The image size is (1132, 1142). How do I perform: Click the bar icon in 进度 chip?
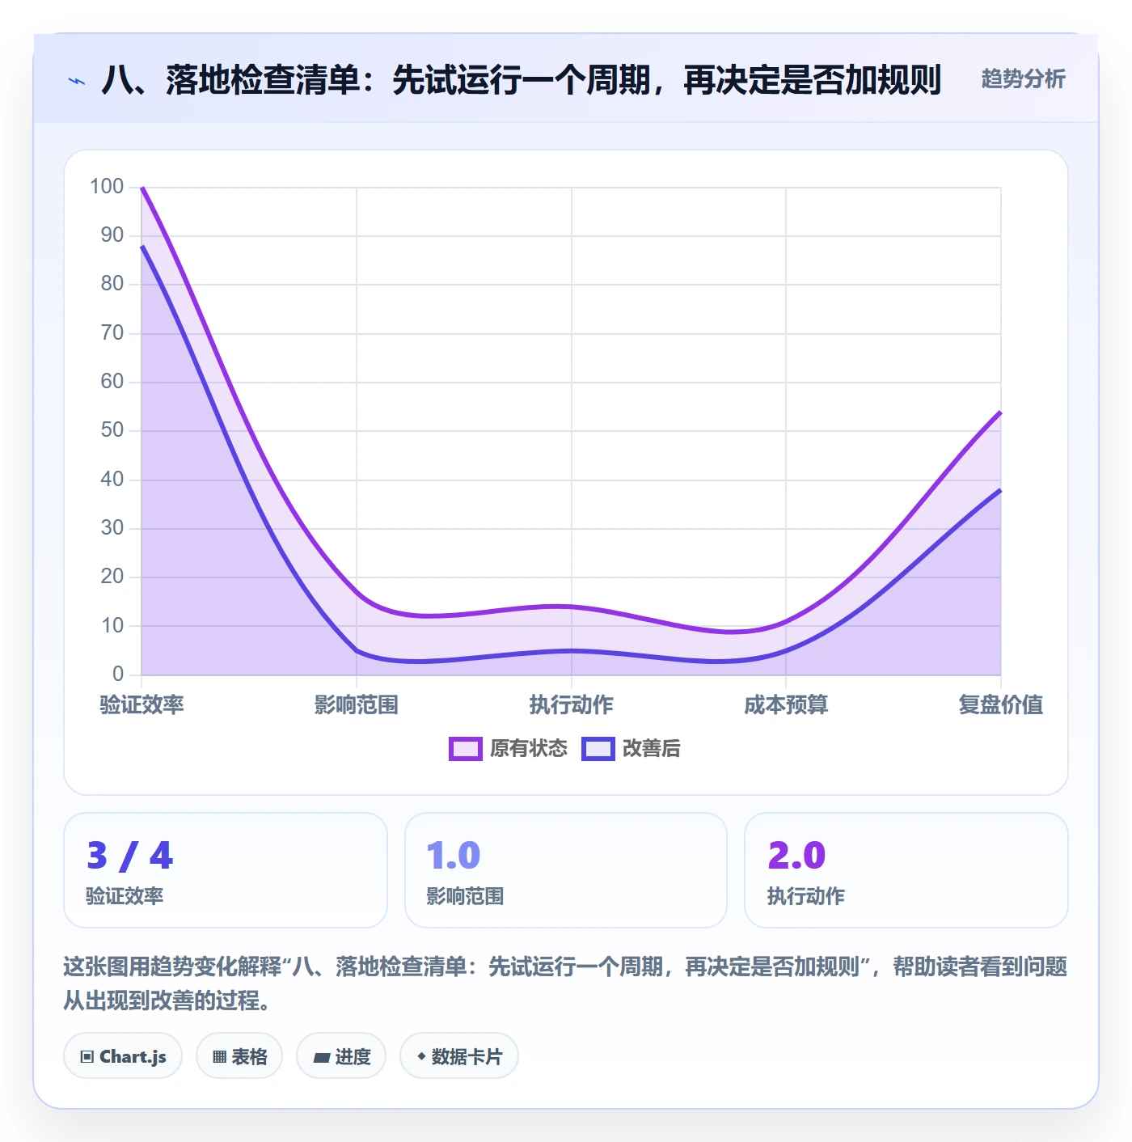tap(322, 1057)
